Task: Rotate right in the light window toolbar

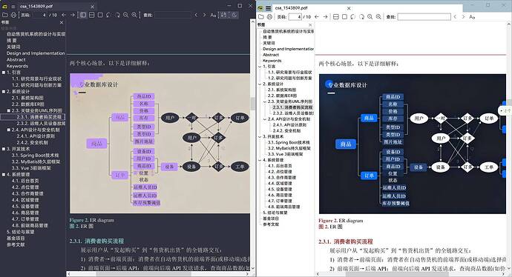Action: click(361, 16)
